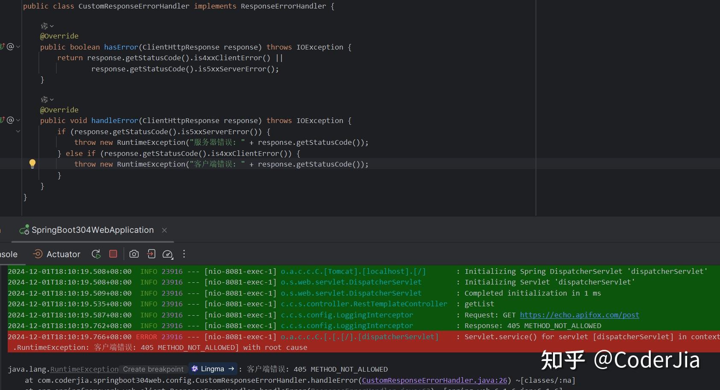720x390 pixels.
Task: Open the echo.apifox.com/post URL in log
Action: 579,315
